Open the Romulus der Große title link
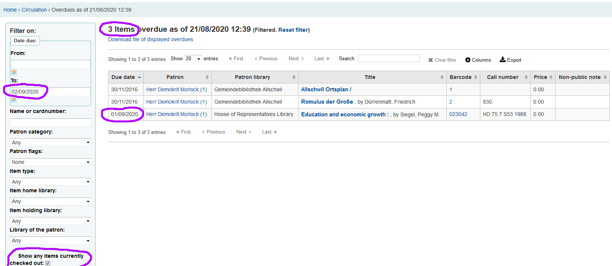Image resolution: width=612 pixels, height=266 pixels. (327, 102)
